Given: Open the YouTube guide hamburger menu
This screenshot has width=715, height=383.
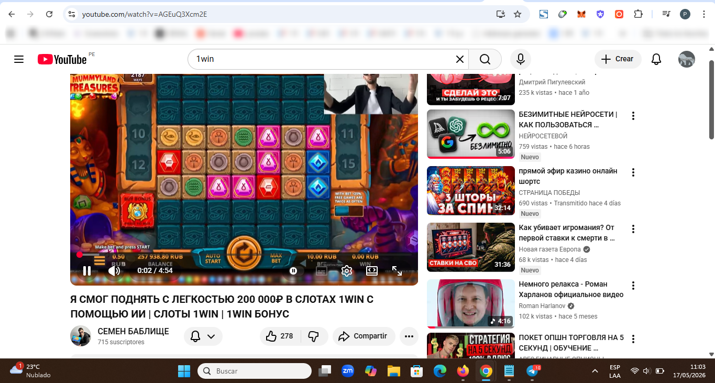Looking at the screenshot, I should [19, 59].
